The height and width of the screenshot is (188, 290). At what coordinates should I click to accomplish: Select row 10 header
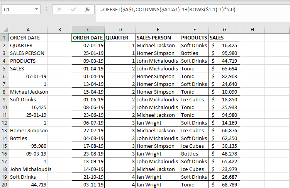(4, 107)
